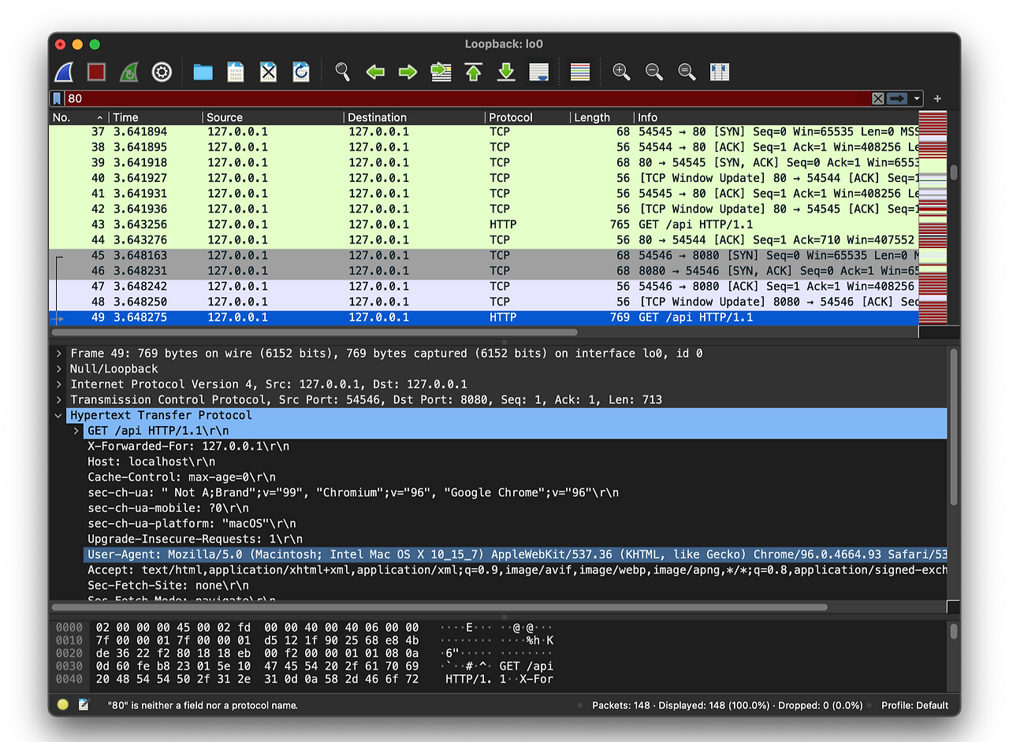Viewport: 1009px width, 742px height.
Task: Sort packets by the Protocol column header
Action: [x=508, y=117]
